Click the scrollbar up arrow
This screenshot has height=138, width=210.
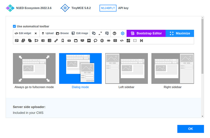(203, 17)
